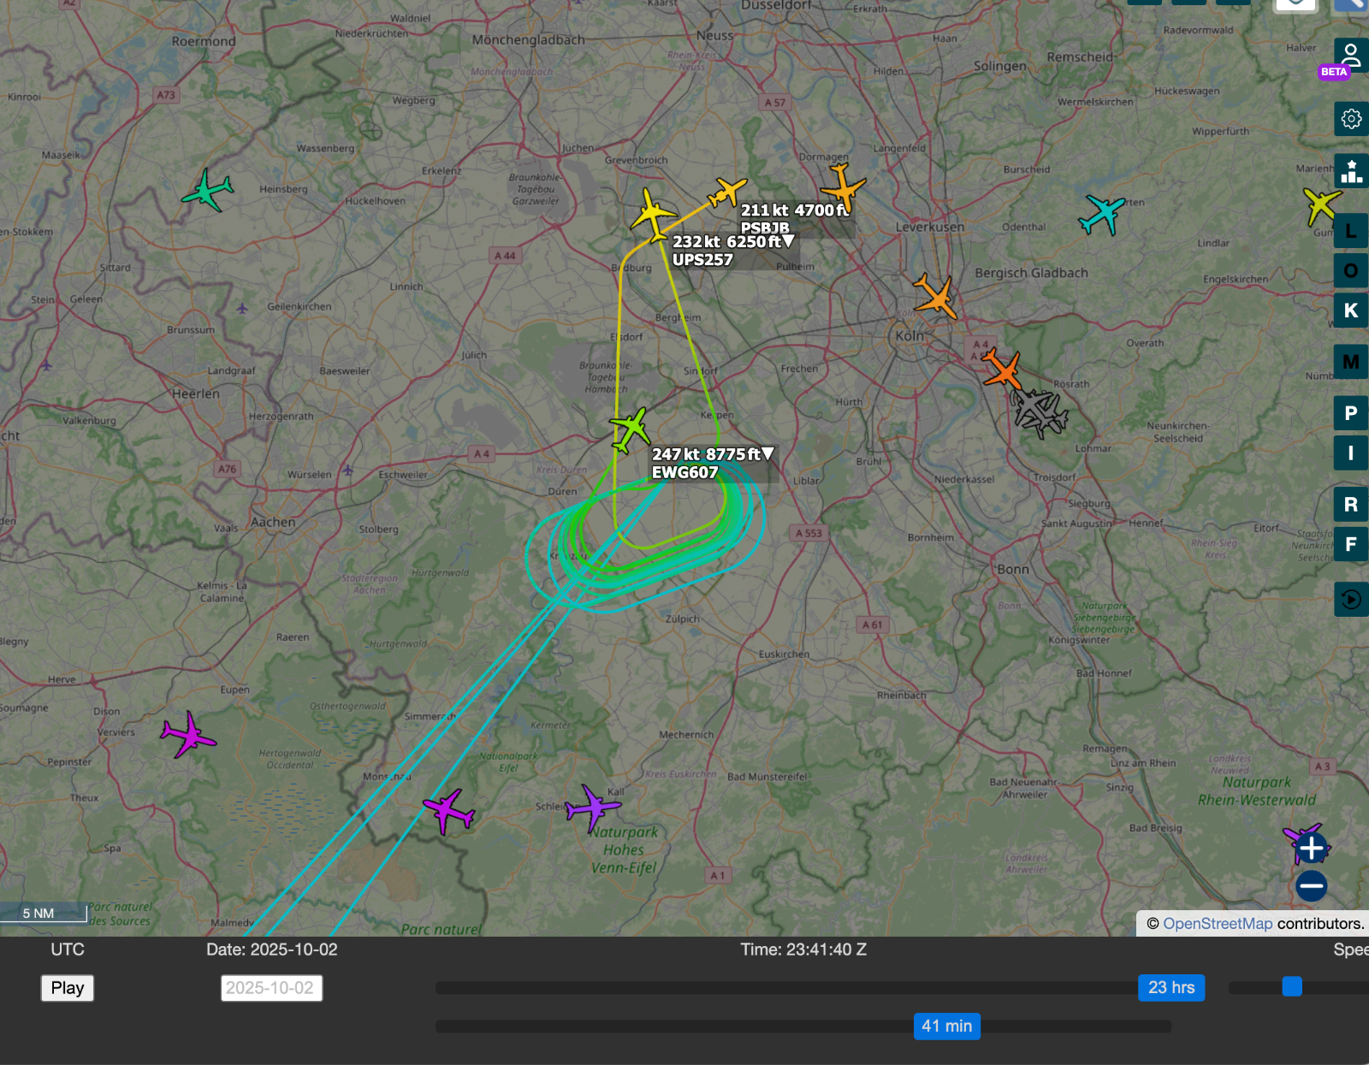The width and height of the screenshot is (1369, 1065).
Task: Toggle the P map option
Action: [1351, 413]
